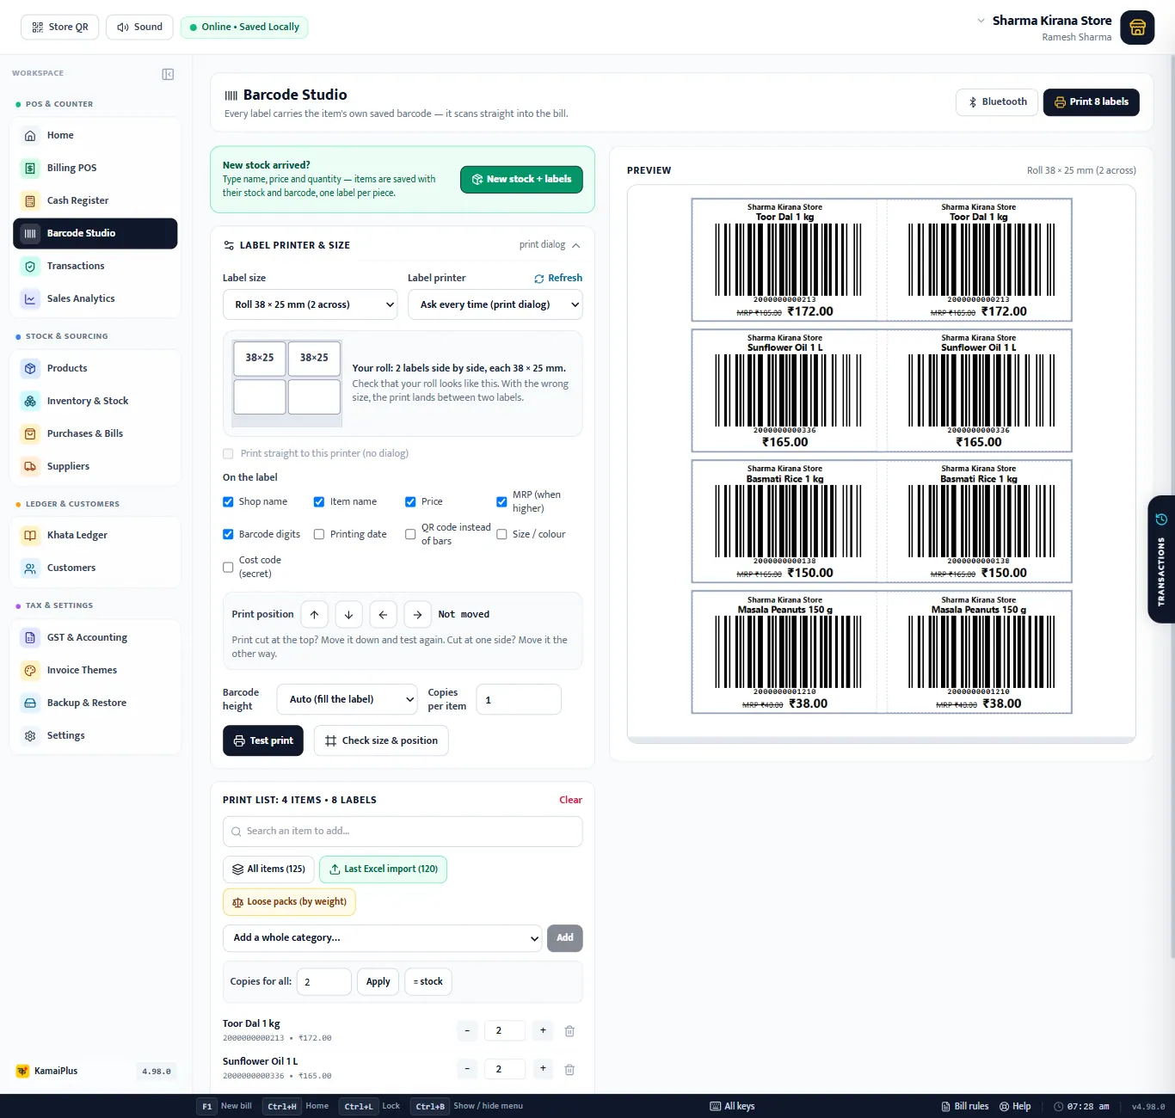The image size is (1175, 1118).
Task: Open the Barcode height dropdown
Action: coord(348,699)
